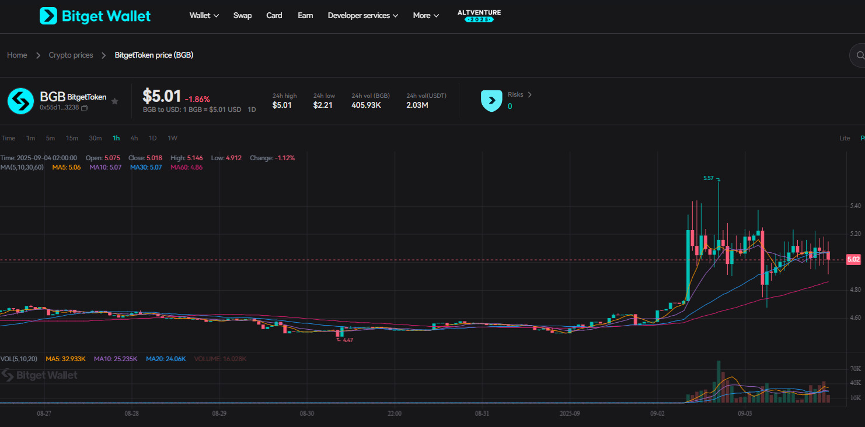Go to the Crypto prices breadcrumb

coord(71,55)
